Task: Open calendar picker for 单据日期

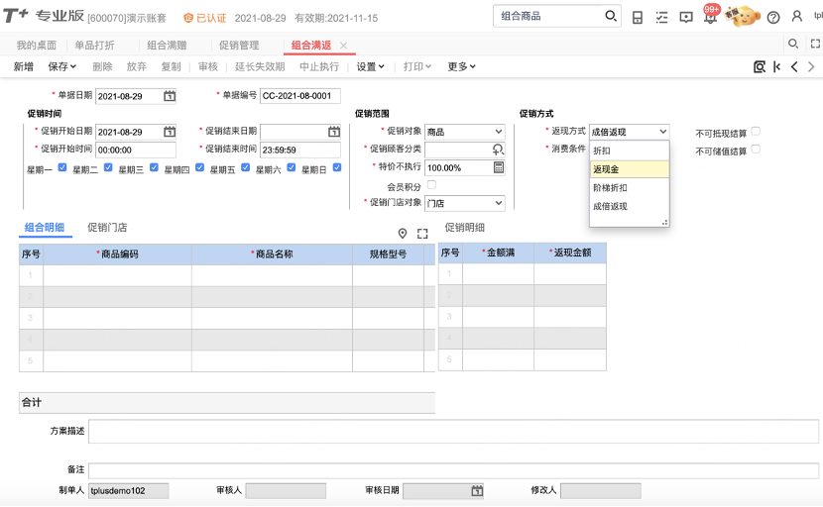Action: pyautogui.click(x=169, y=96)
